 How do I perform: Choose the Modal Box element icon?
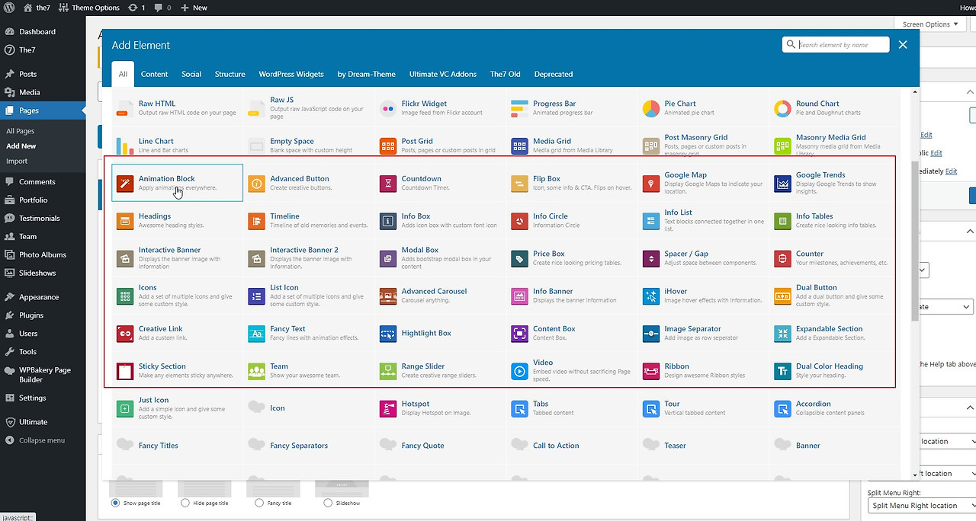point(388,258)
